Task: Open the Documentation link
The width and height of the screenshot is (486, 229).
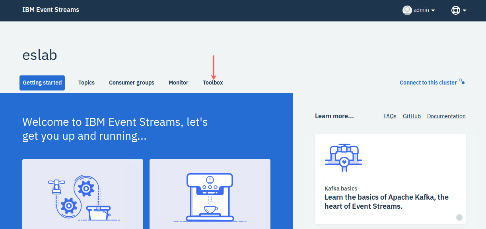Action: click(x=446, y=116)
